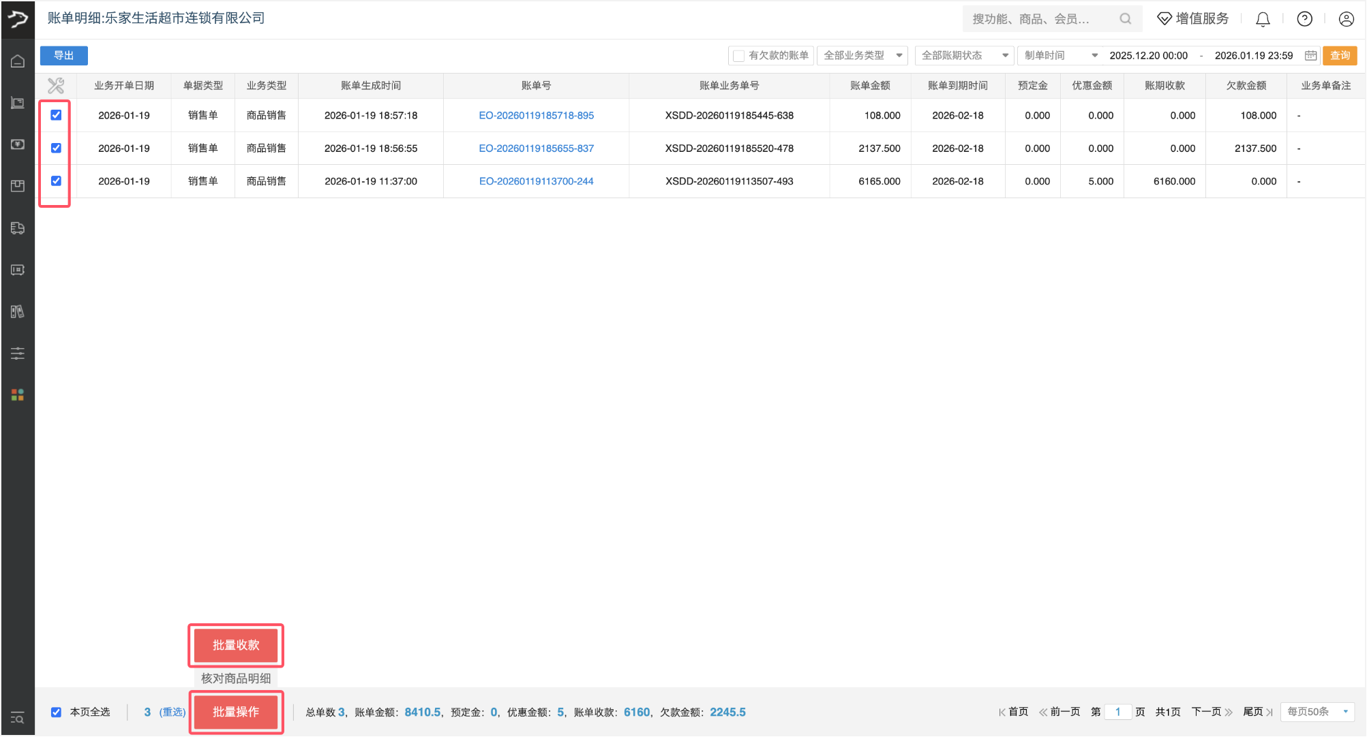This screenshot has height=737, width=1367.
Task: Choose 批量收款 from batch menu
Action: (x=236, y=645)
